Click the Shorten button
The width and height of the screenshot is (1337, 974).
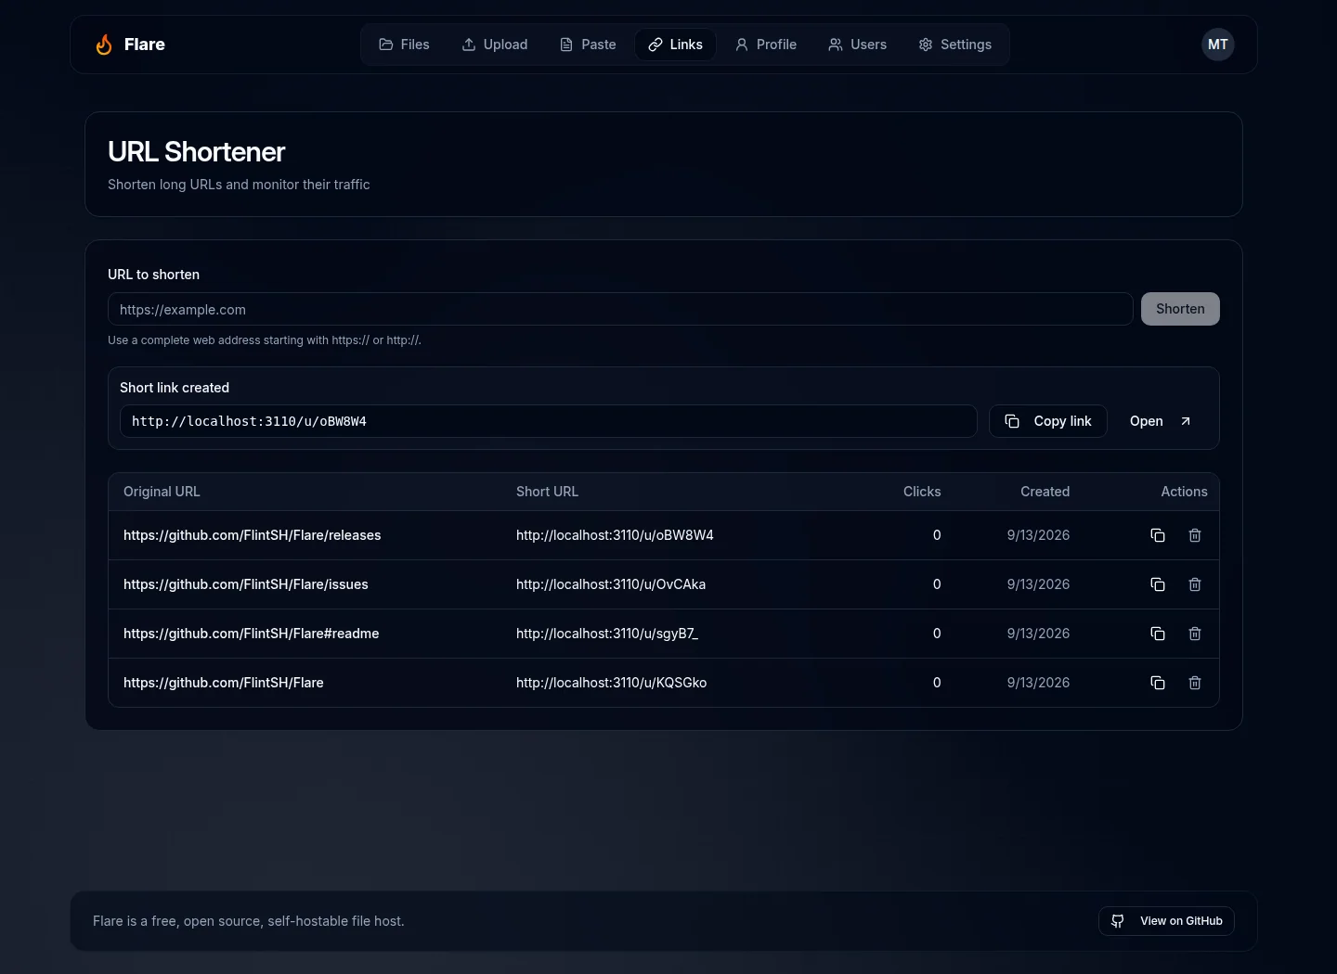[1180, 309]
